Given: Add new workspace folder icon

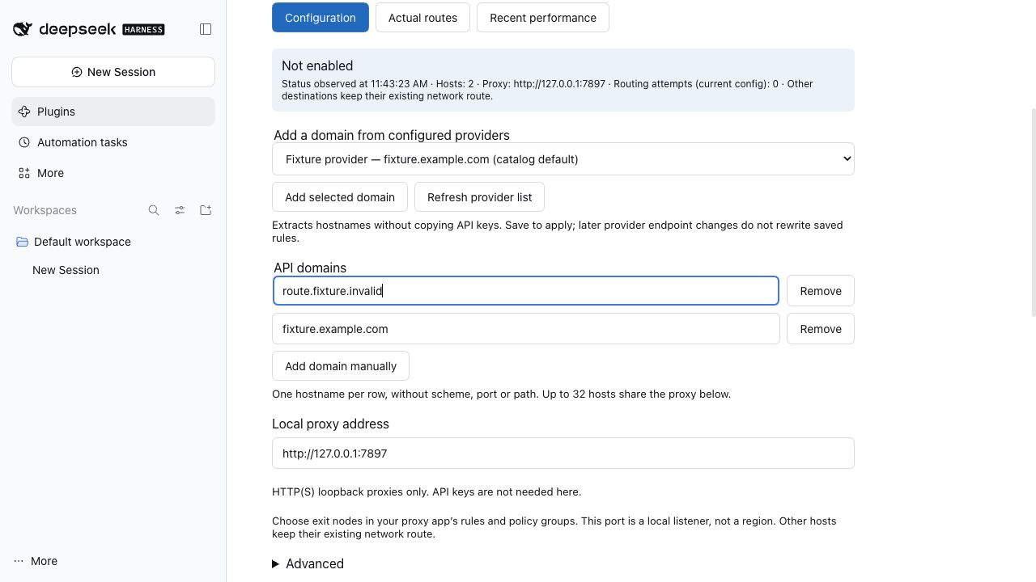Looking at the screenshot, I should [206, 210].
